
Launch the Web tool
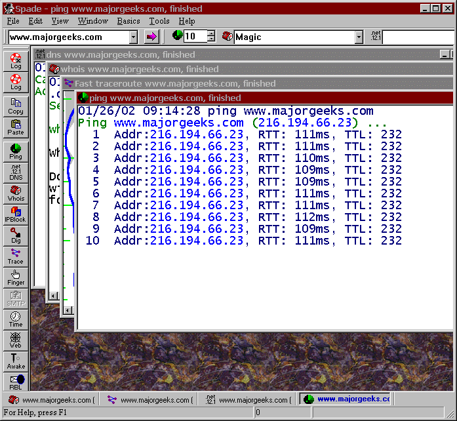pyautogui.click(x=16, y=340)
